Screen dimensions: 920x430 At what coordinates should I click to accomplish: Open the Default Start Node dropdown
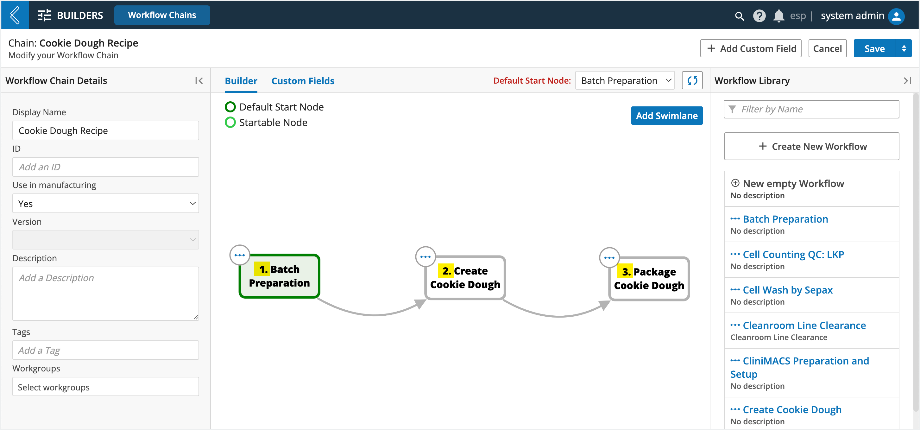(x=625, y=81)
